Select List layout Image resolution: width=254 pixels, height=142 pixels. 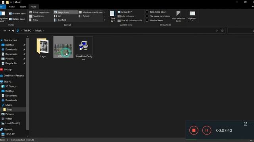point(58,16)
